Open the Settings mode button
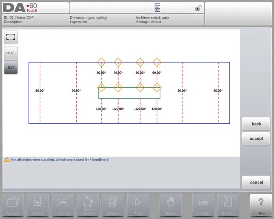 tap(203, 204)
